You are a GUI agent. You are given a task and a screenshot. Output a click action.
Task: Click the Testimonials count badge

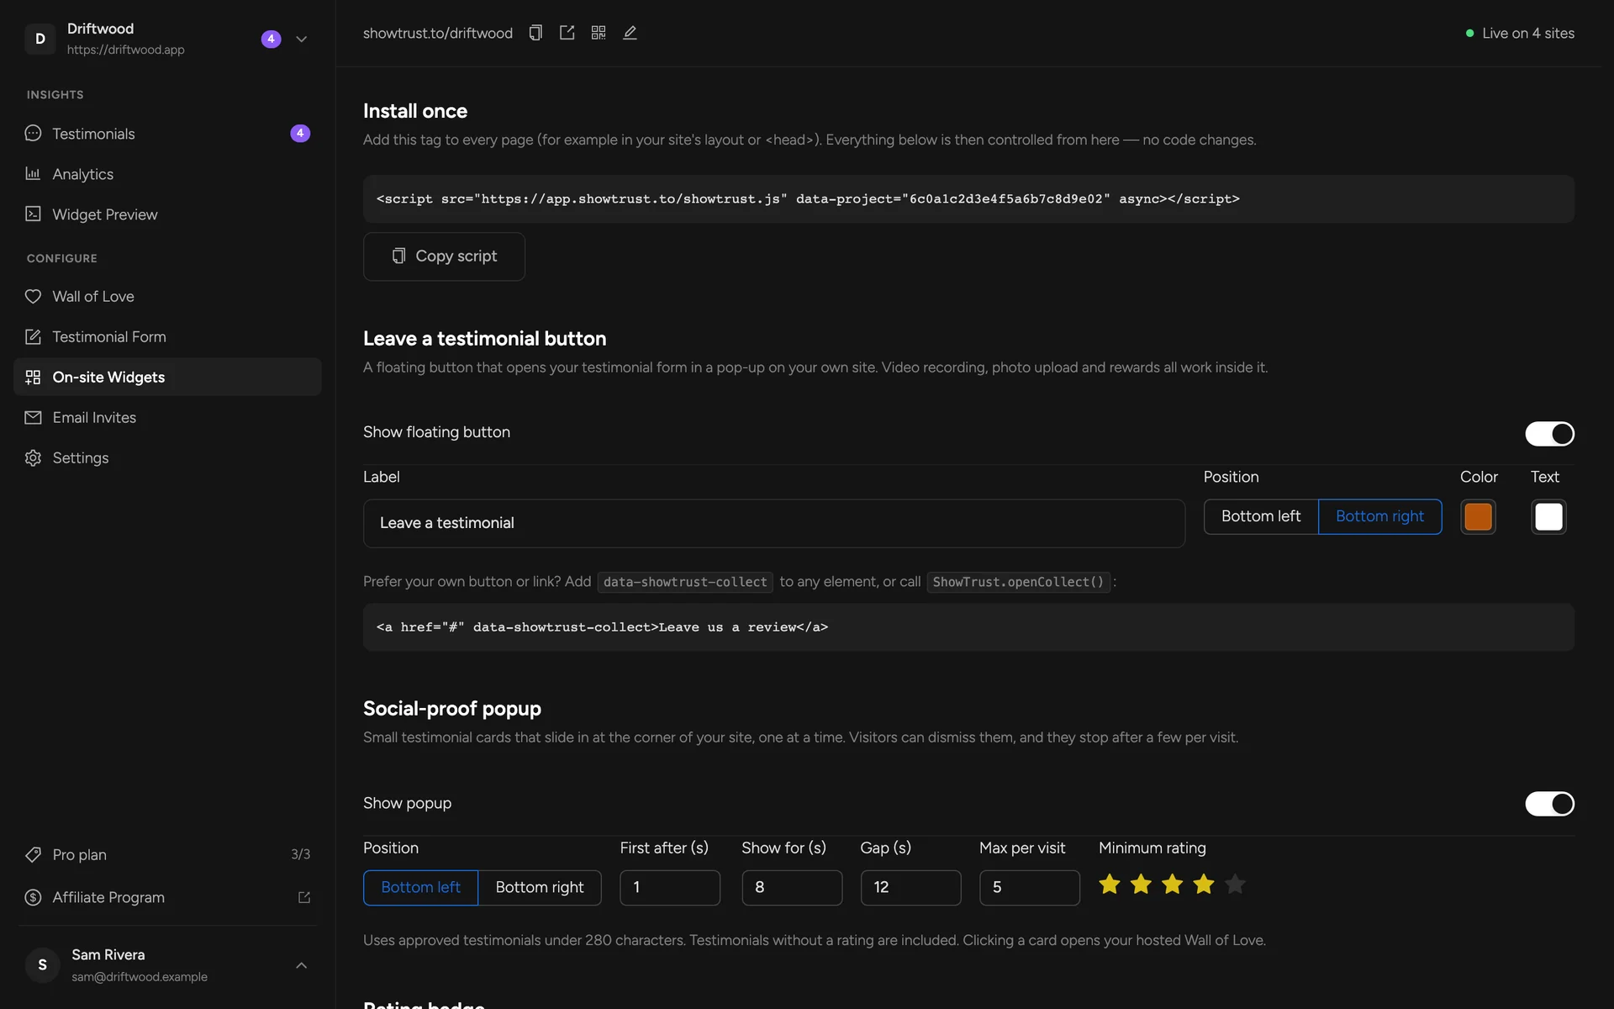point(300,133)
